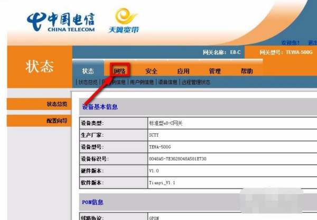Open the 状态 tab
Image resolution: width=317 pixels, height=220 pixels.
(88, 71)
